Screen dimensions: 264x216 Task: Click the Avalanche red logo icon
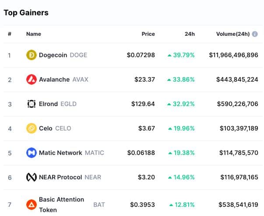pos(32,79)
